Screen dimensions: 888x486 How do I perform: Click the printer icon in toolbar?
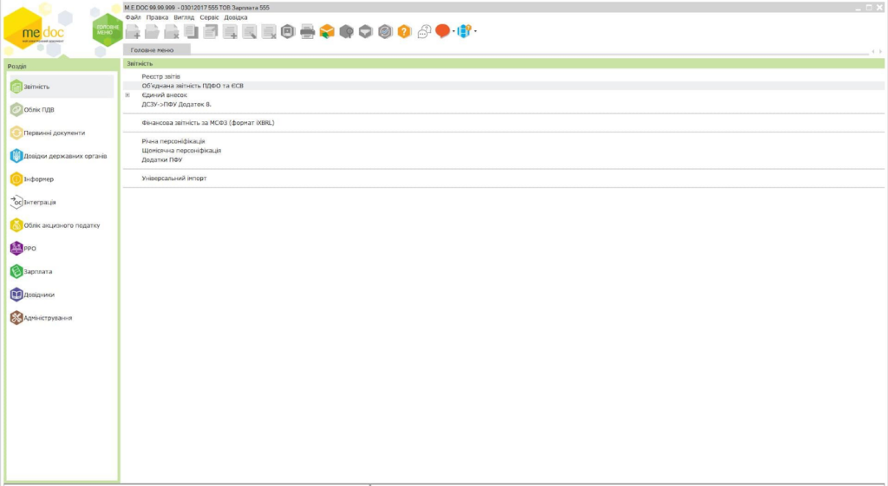pos(307,32)
